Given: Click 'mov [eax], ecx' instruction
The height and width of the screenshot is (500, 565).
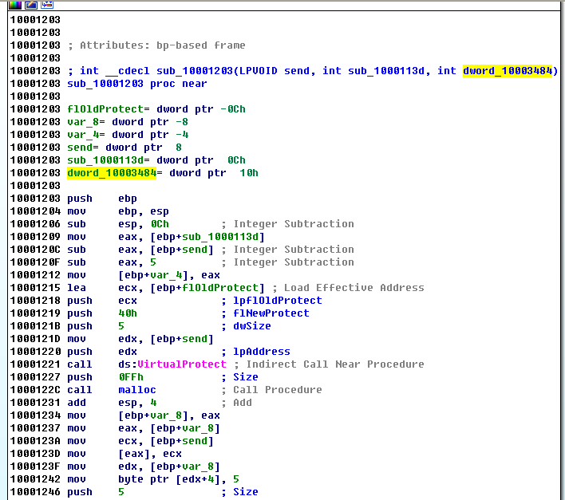Looking at the screenshot, I should pos(124,454).
